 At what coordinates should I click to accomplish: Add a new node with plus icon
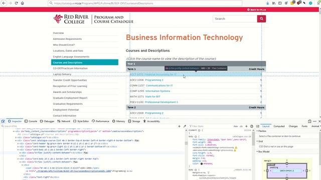[179, 126]
